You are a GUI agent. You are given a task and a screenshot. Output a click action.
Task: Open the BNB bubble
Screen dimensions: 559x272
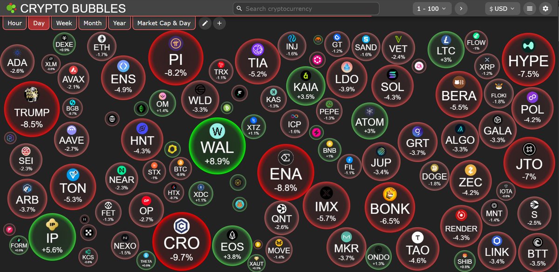(x=329, y=150)
